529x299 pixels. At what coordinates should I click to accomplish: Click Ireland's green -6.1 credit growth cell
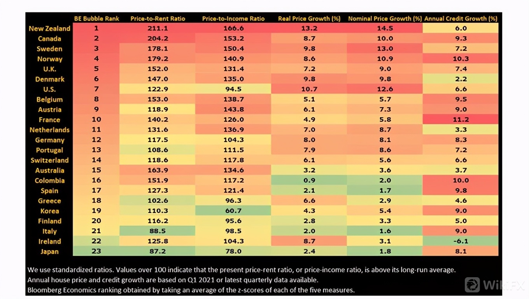pos(461,241)
